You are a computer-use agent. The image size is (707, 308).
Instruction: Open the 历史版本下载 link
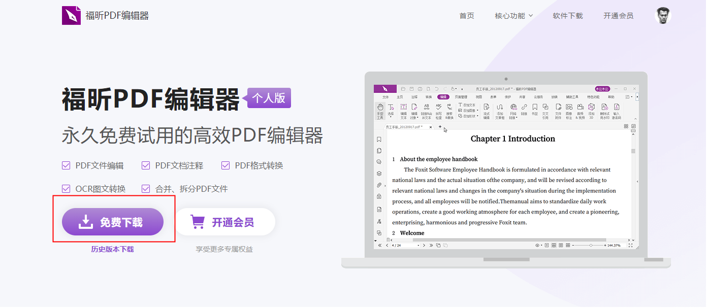112,249
